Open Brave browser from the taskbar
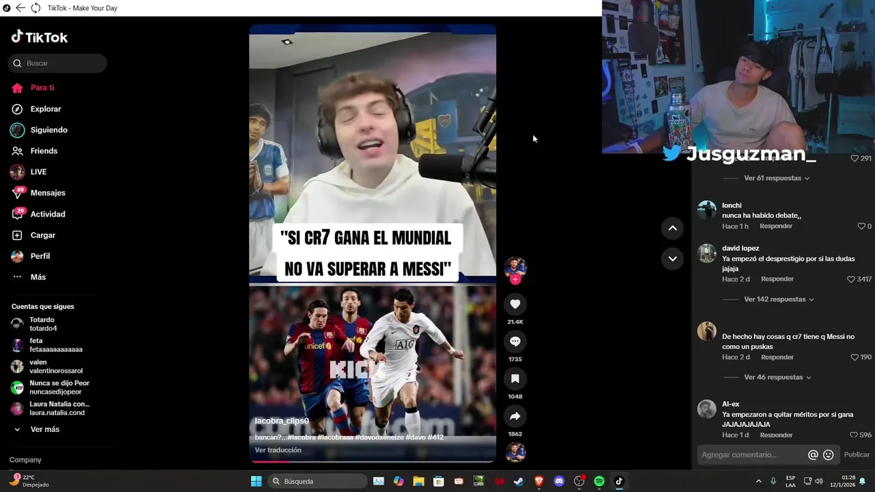The width and height of the screenshot is (875, 492). [539, 481]
